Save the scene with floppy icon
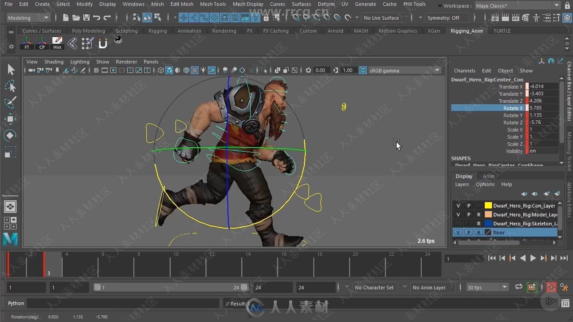573x322 pixels. 86,18
